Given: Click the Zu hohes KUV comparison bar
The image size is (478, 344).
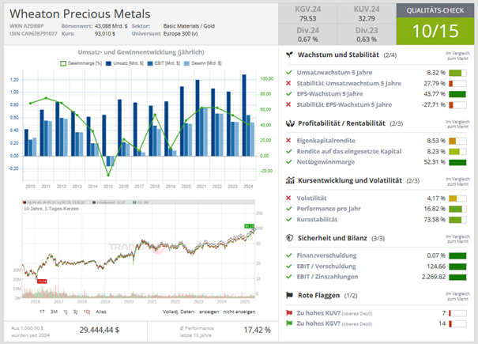Looking at the screenshot, I should pos(457,313).
